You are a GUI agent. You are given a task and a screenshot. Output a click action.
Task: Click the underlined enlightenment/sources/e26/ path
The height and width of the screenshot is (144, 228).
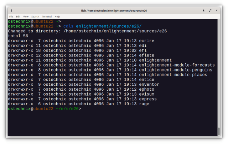(109, 26)
